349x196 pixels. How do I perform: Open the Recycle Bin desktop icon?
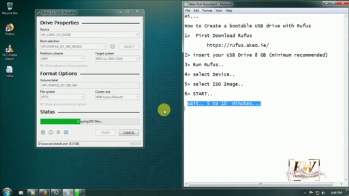10,8
